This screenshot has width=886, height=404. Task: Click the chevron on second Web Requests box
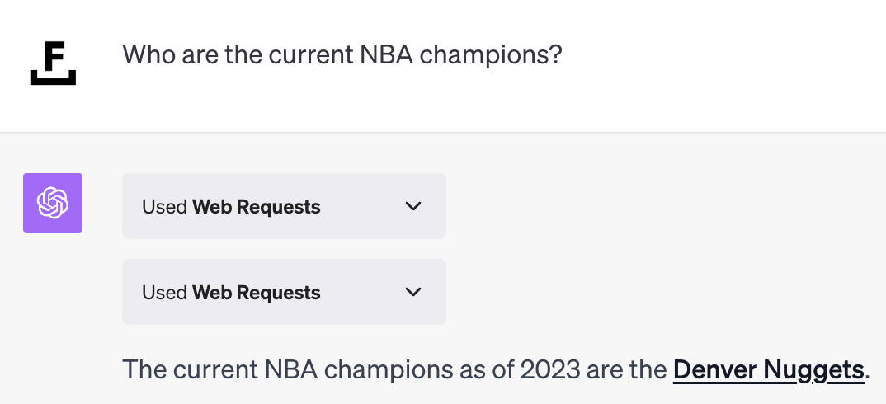413,292
